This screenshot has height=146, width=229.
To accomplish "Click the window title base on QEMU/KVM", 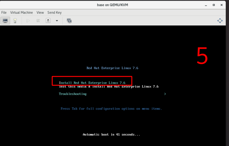I will (x=113, y=5).
